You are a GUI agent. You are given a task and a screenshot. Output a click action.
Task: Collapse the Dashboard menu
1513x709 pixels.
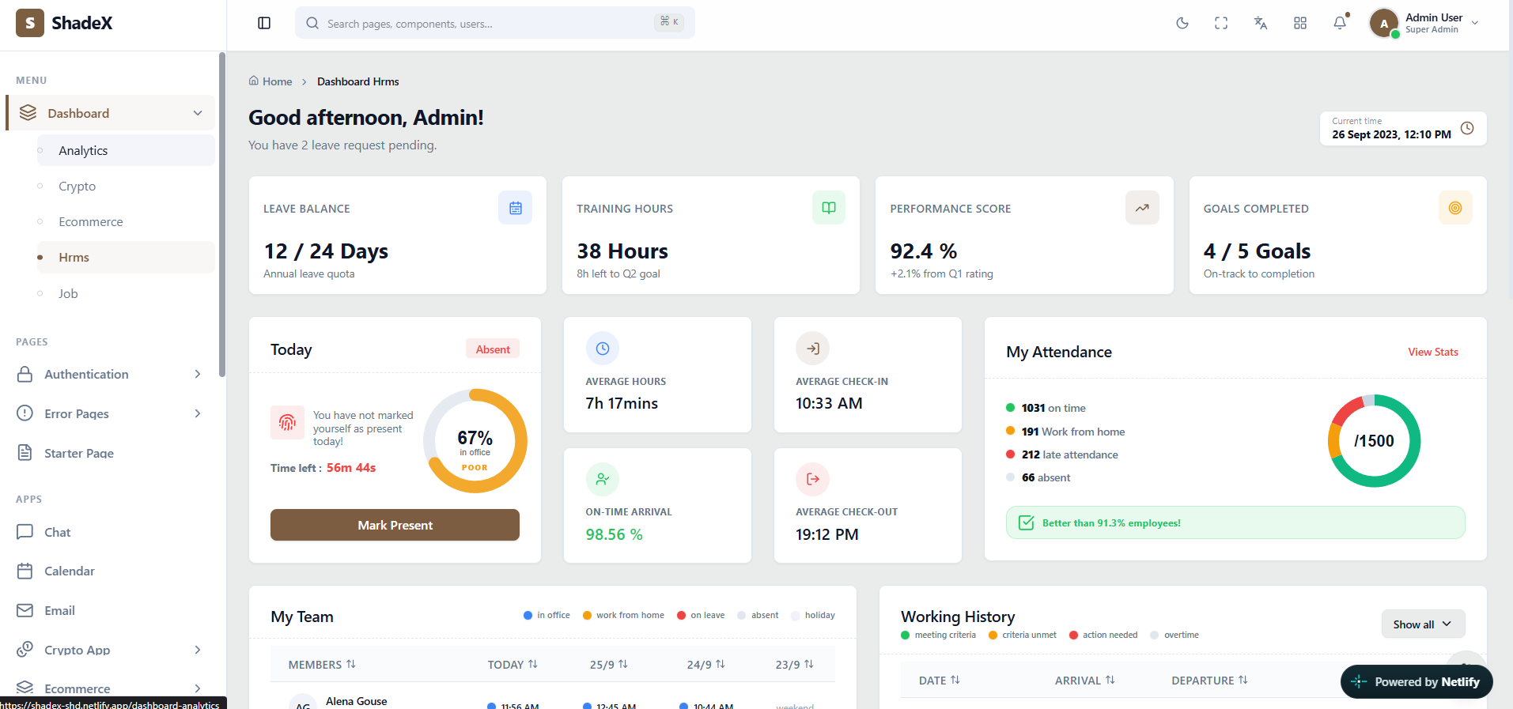(111, 113)
